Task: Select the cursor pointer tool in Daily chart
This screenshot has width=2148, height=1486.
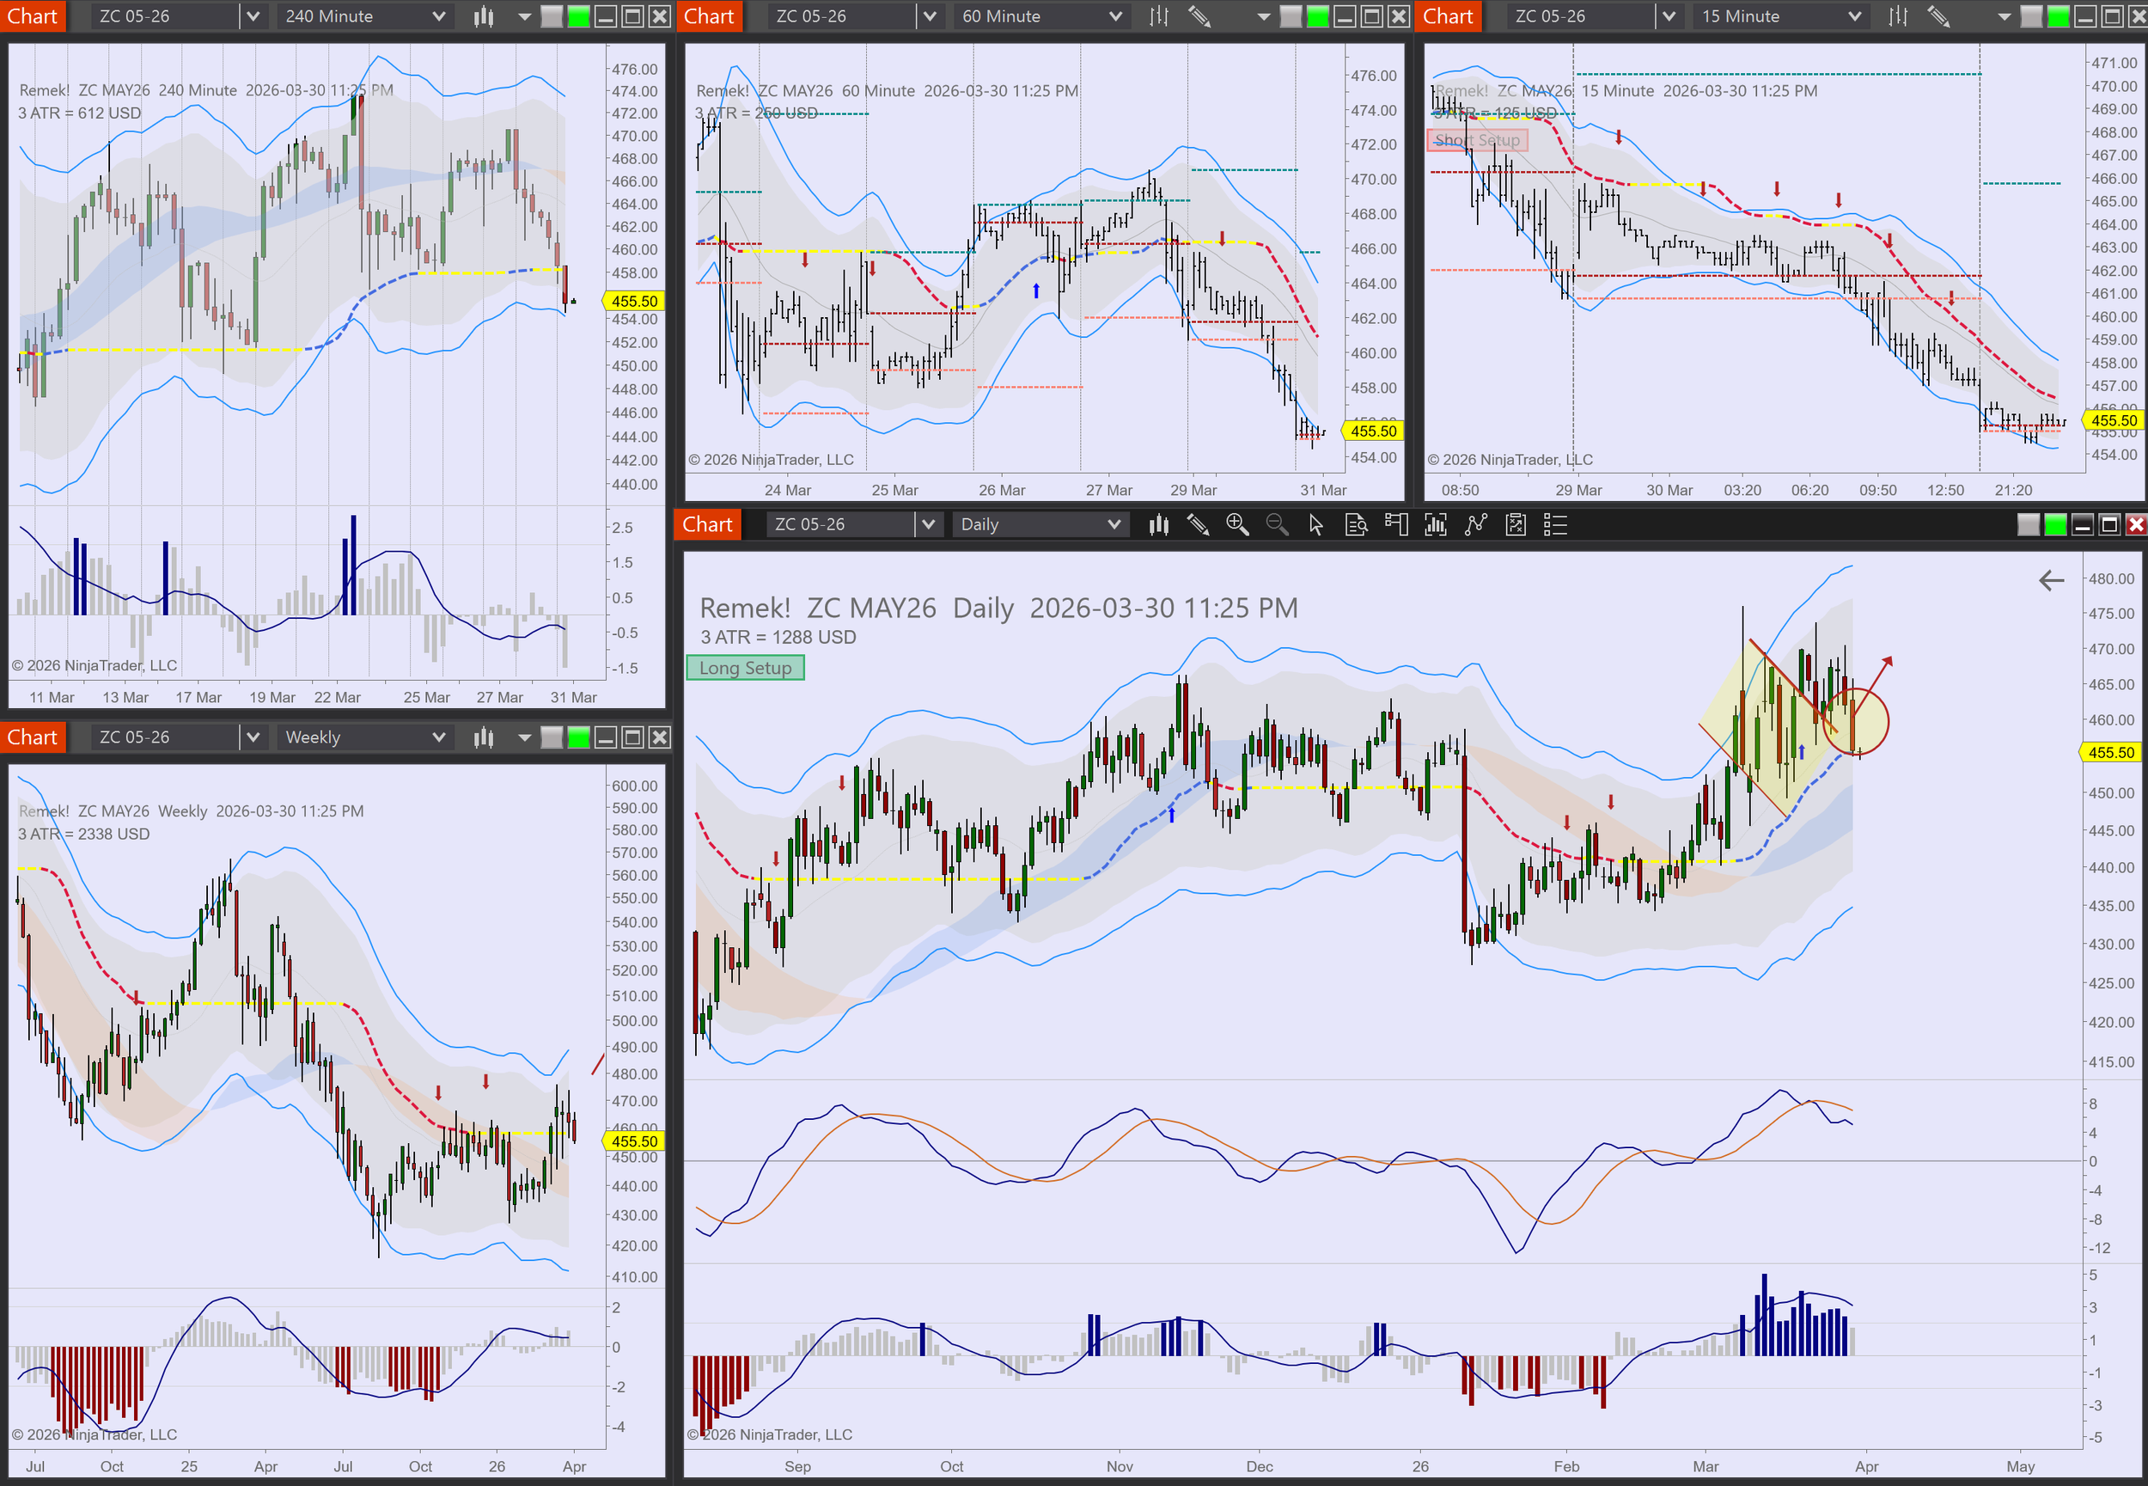Action: (x=1316, y=525)
